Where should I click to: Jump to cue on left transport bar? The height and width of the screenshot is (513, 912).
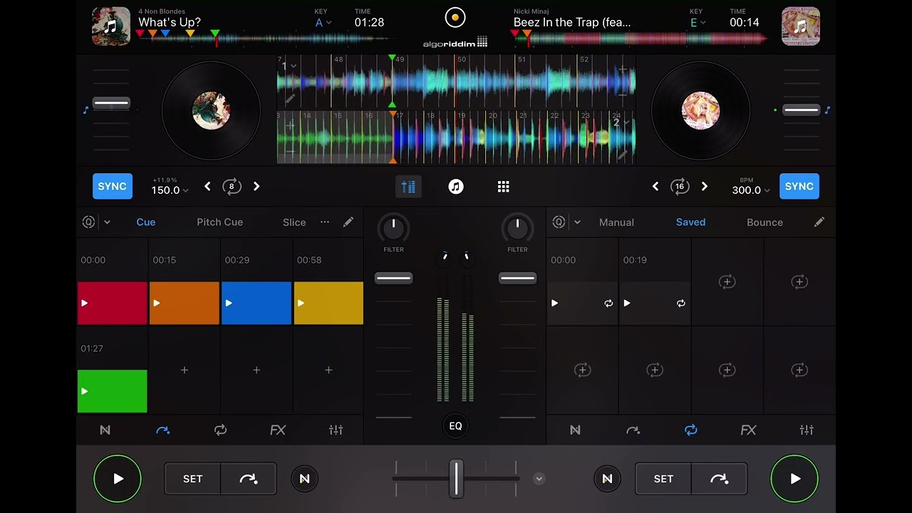[x=249, y=479]
